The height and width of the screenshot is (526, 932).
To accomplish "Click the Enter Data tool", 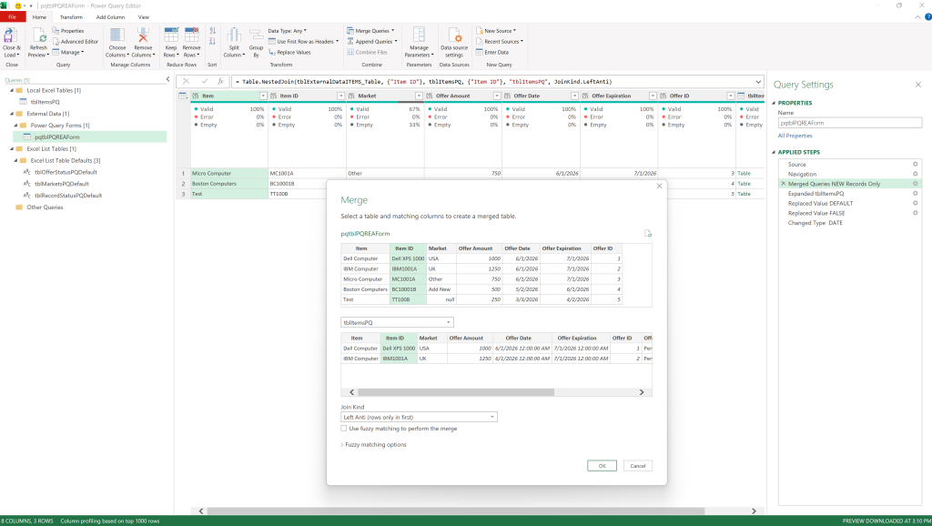I will click(x=492, y=52).
